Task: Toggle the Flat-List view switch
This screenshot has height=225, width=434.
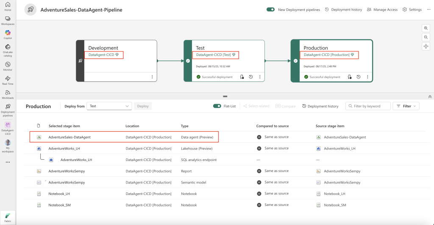Action: click(x=217, y=106)
